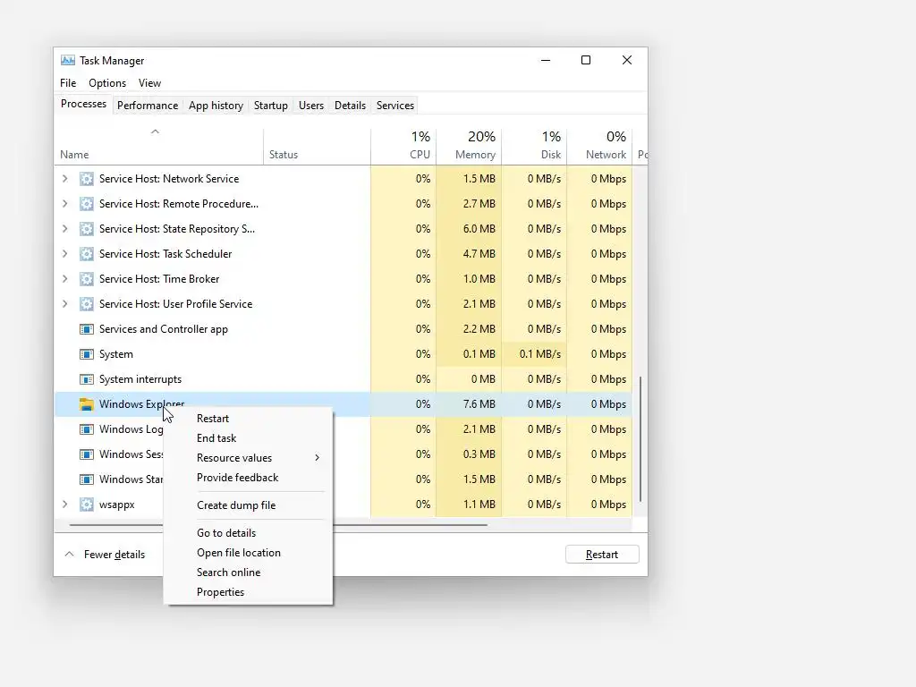916x687 pixels.
Task: Choose Restart from the context menu
Action: (248, 419)
